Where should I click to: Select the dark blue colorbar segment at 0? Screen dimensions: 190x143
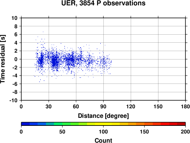click(x=25, y=124)
